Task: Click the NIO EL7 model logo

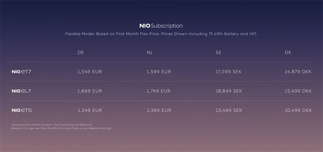Action: [22, 91]
